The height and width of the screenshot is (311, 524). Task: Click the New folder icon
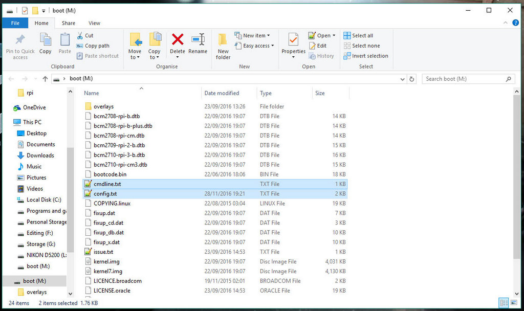223,40
